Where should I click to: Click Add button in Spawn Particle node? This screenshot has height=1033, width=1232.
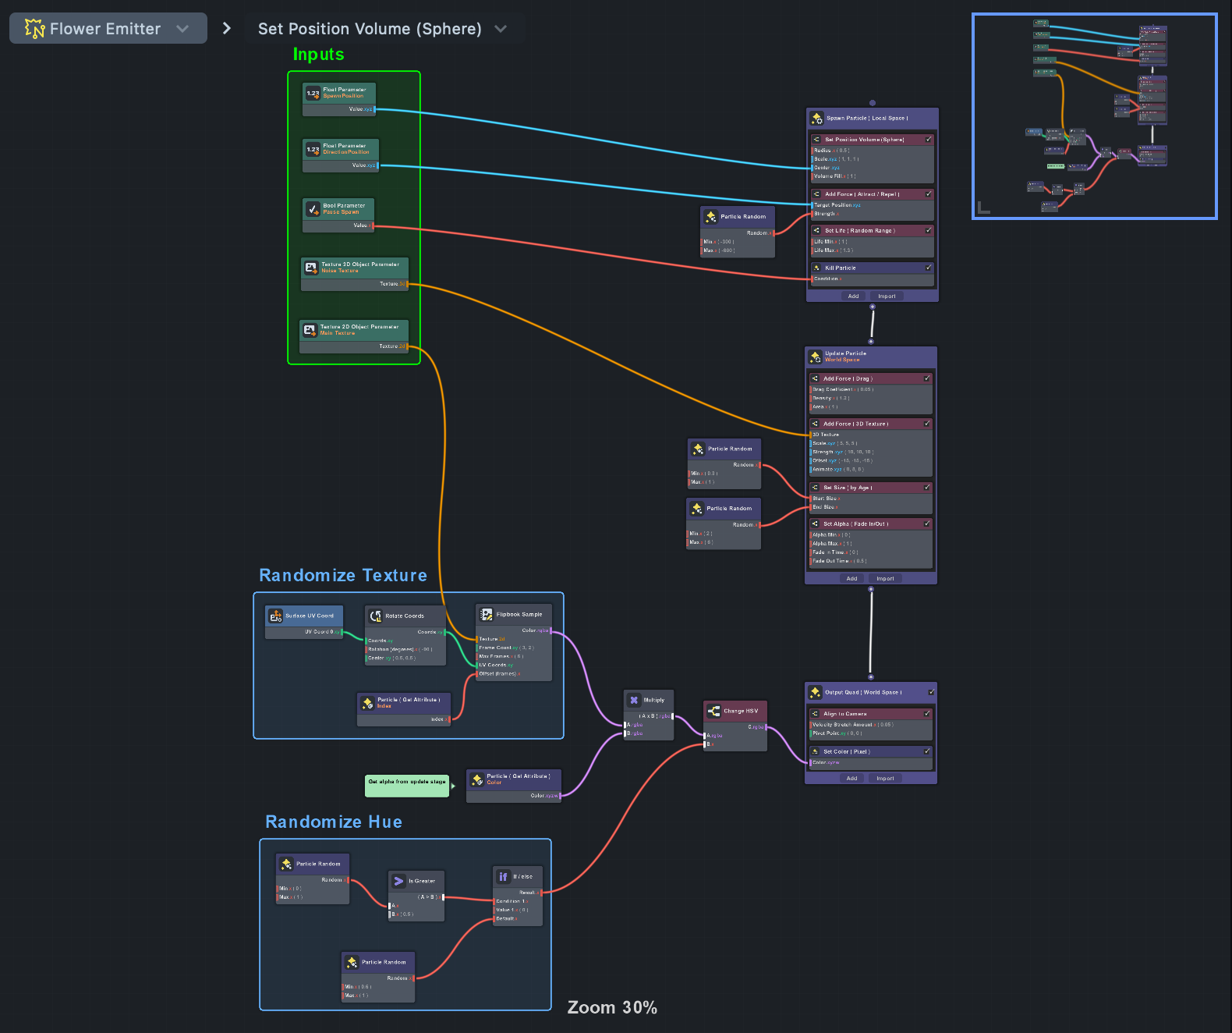pos(853,296)
